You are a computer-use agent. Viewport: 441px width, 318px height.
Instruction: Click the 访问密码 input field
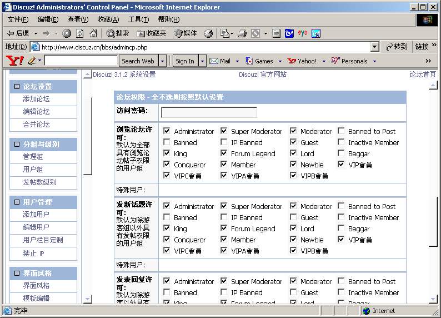209,112
